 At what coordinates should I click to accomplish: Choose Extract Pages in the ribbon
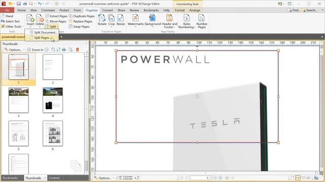(x=56, y=16)
